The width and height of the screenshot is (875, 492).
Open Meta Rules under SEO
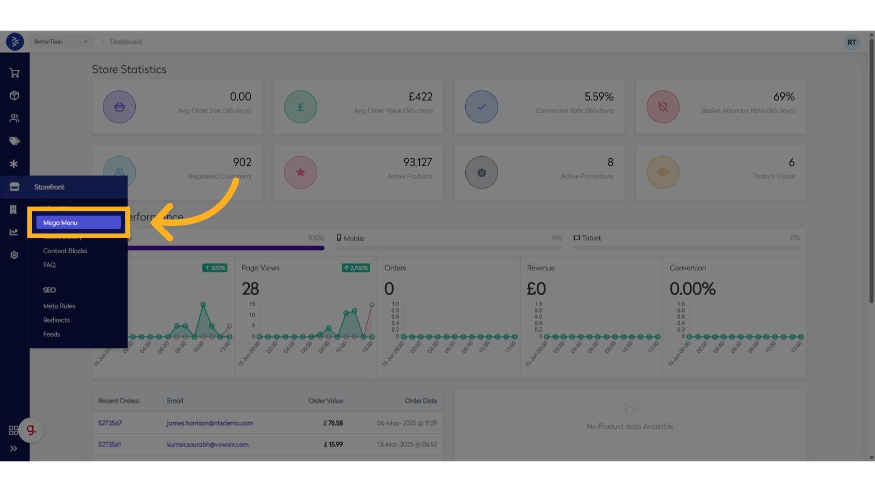click(x=59, y=306)
